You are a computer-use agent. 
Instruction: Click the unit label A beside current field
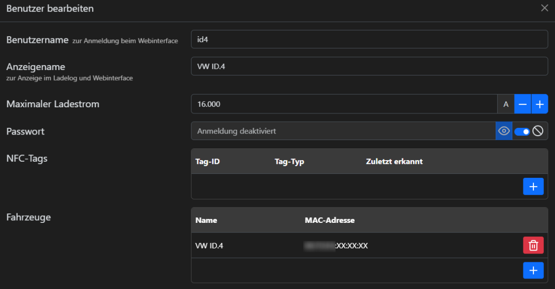click(506, 104)
